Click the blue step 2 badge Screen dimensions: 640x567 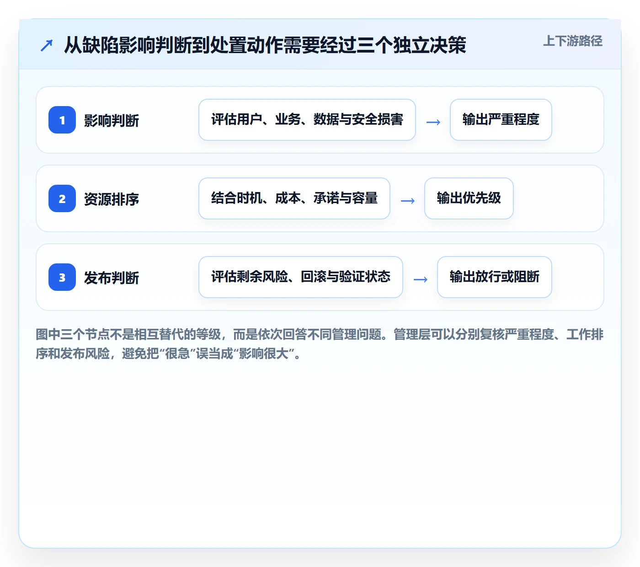point(62,198)
